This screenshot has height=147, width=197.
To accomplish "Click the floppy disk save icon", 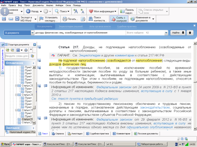I will pyautogui.click(x=4, y=19).
